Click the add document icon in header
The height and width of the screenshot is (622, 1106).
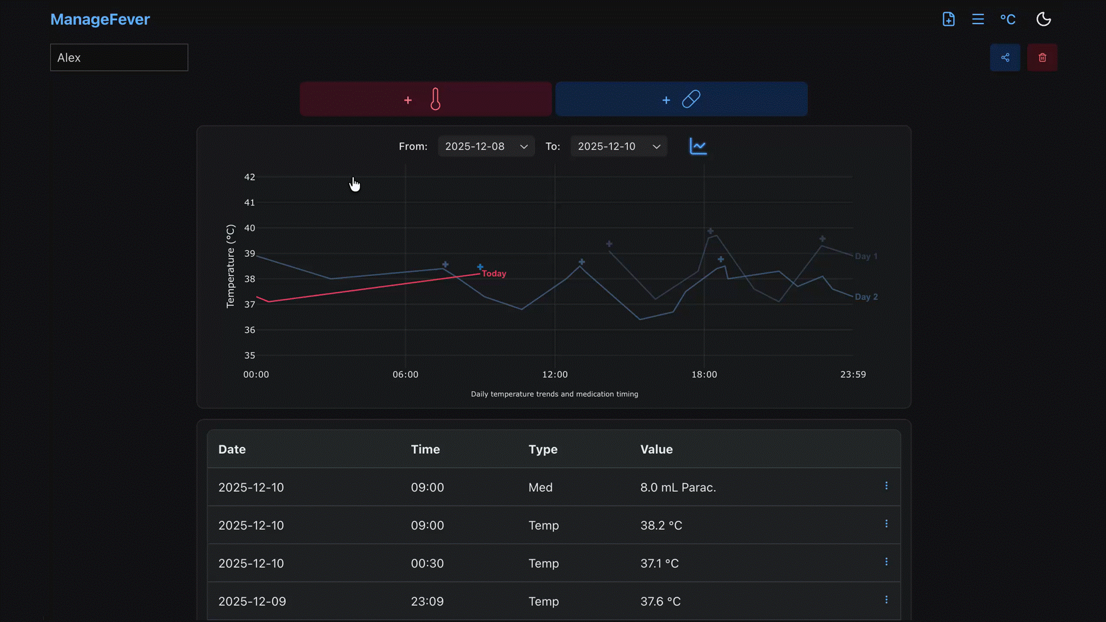(948, 19)
